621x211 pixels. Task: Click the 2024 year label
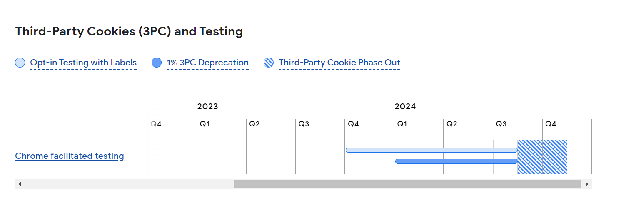405,106
